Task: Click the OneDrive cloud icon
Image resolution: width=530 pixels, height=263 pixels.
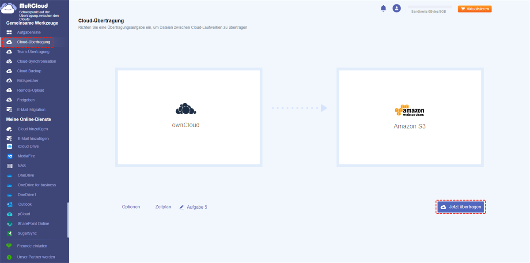Action: [9, 176]
